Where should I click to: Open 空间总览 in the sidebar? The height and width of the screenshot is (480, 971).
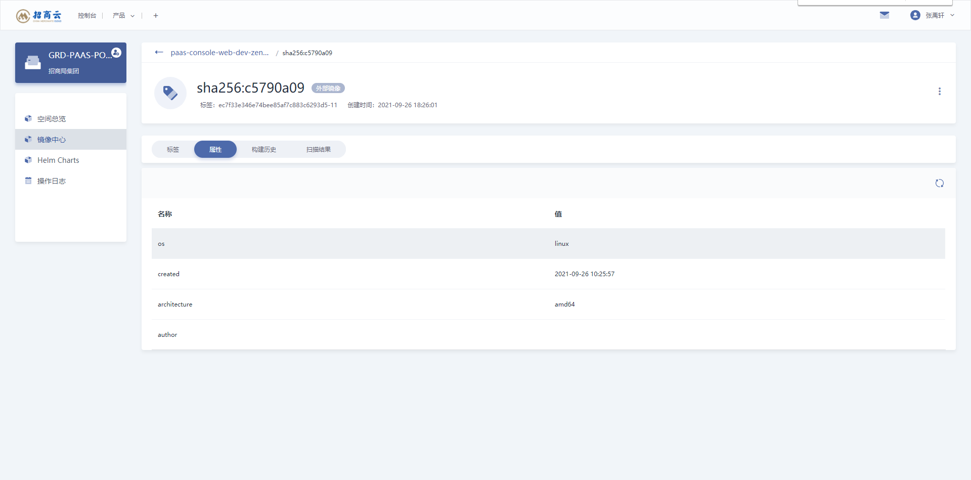71,119
